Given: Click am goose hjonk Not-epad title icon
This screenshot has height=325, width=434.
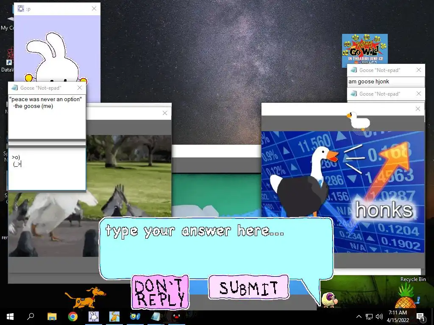Looking at the screenshot, I should click(354, 70).
